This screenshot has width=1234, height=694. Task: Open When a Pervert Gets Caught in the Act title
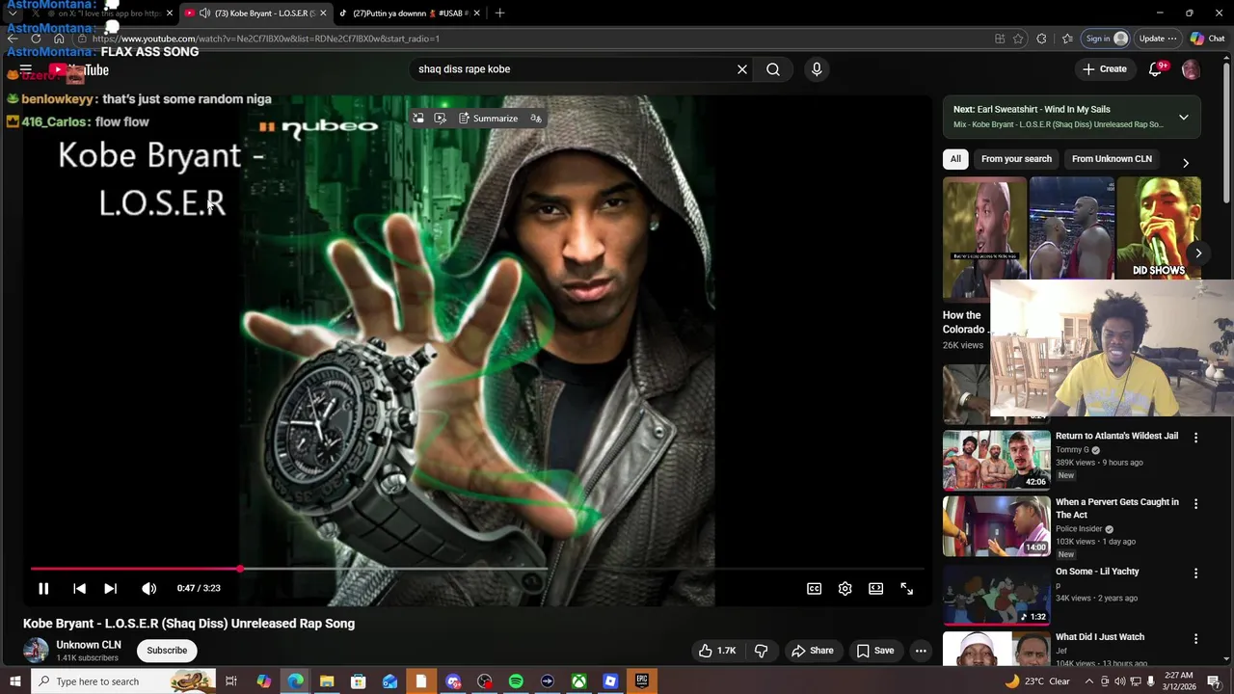(1117, 508)
